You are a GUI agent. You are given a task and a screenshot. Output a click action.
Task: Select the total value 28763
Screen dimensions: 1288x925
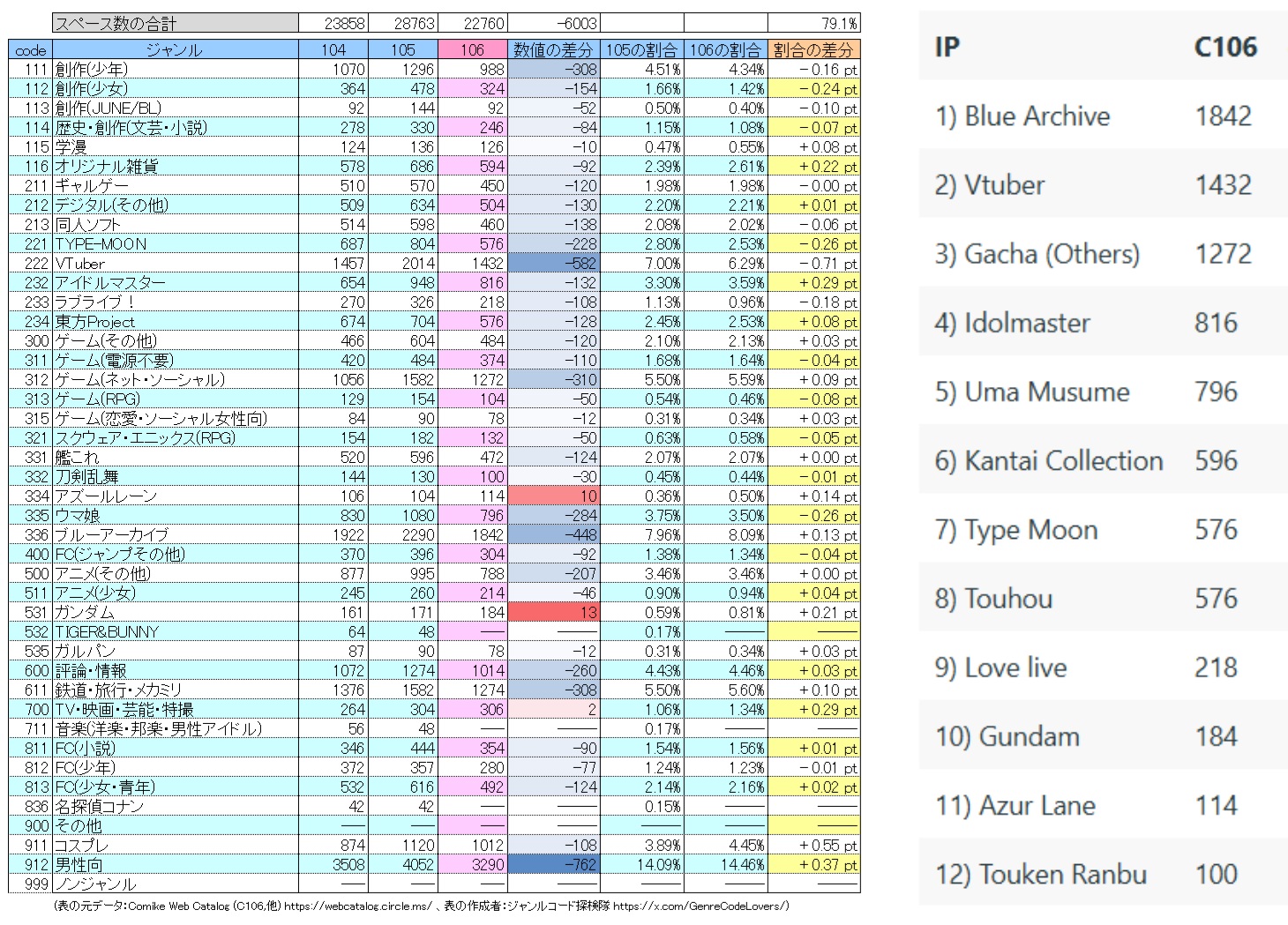click(x=402, y=24)
